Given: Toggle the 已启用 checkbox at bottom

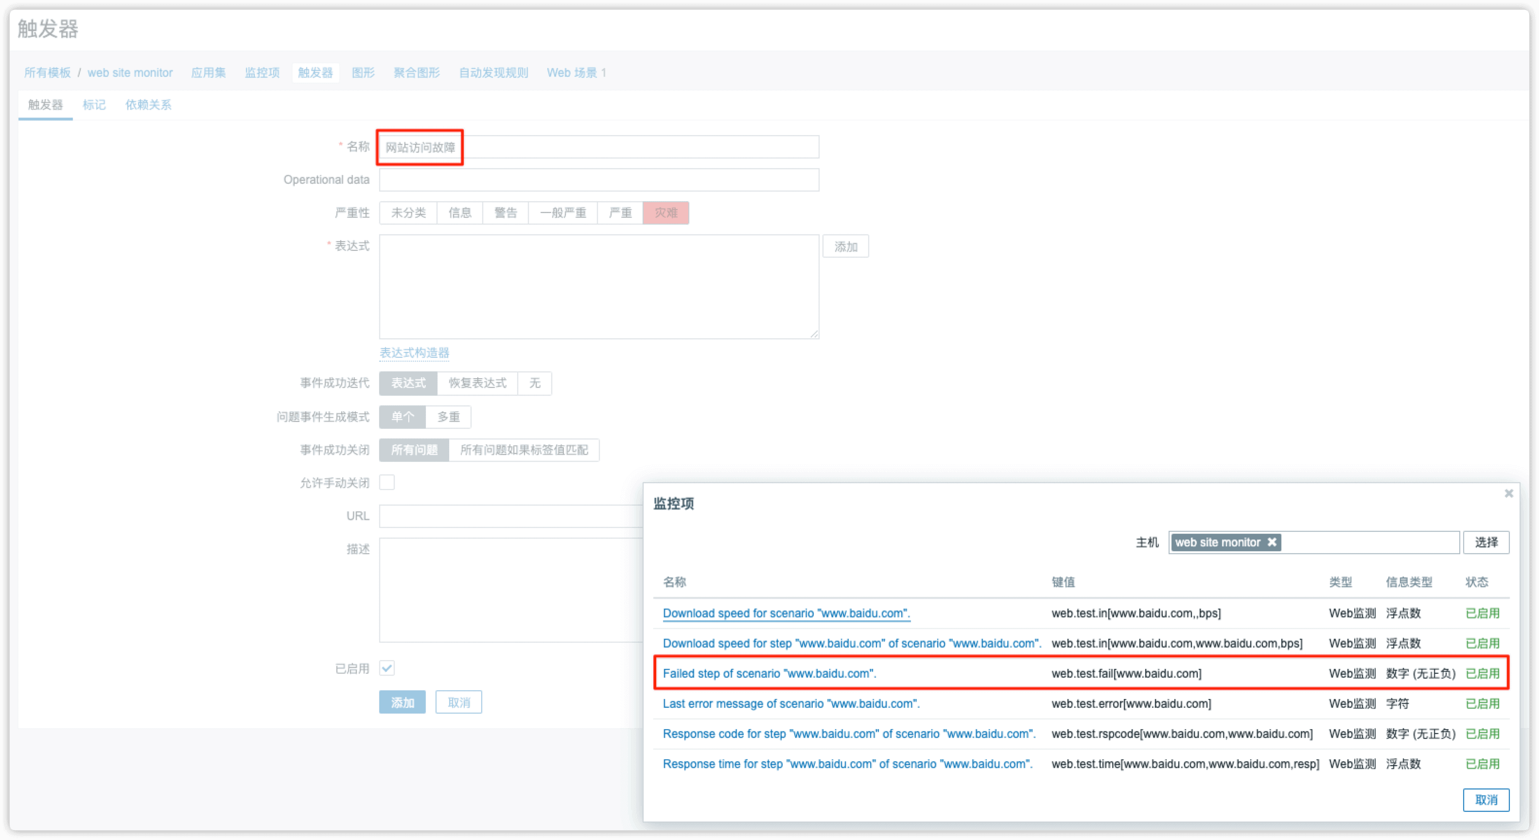Looking at the screenshot, I should [x=387, y=667].
